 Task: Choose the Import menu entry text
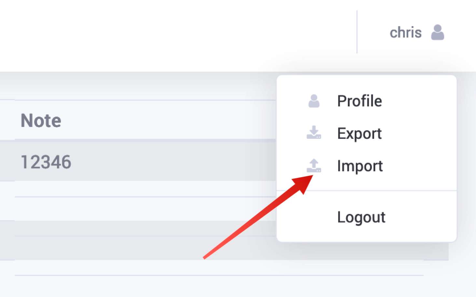click(x=360, y=166)
